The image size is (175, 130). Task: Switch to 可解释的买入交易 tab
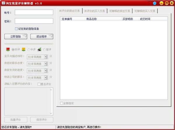[x=145, y=11]
